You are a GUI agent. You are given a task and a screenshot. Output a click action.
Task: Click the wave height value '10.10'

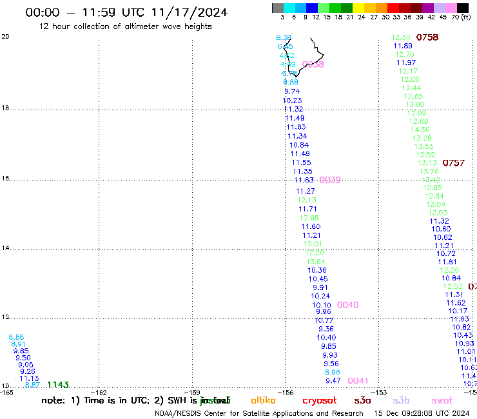point(321,305)
